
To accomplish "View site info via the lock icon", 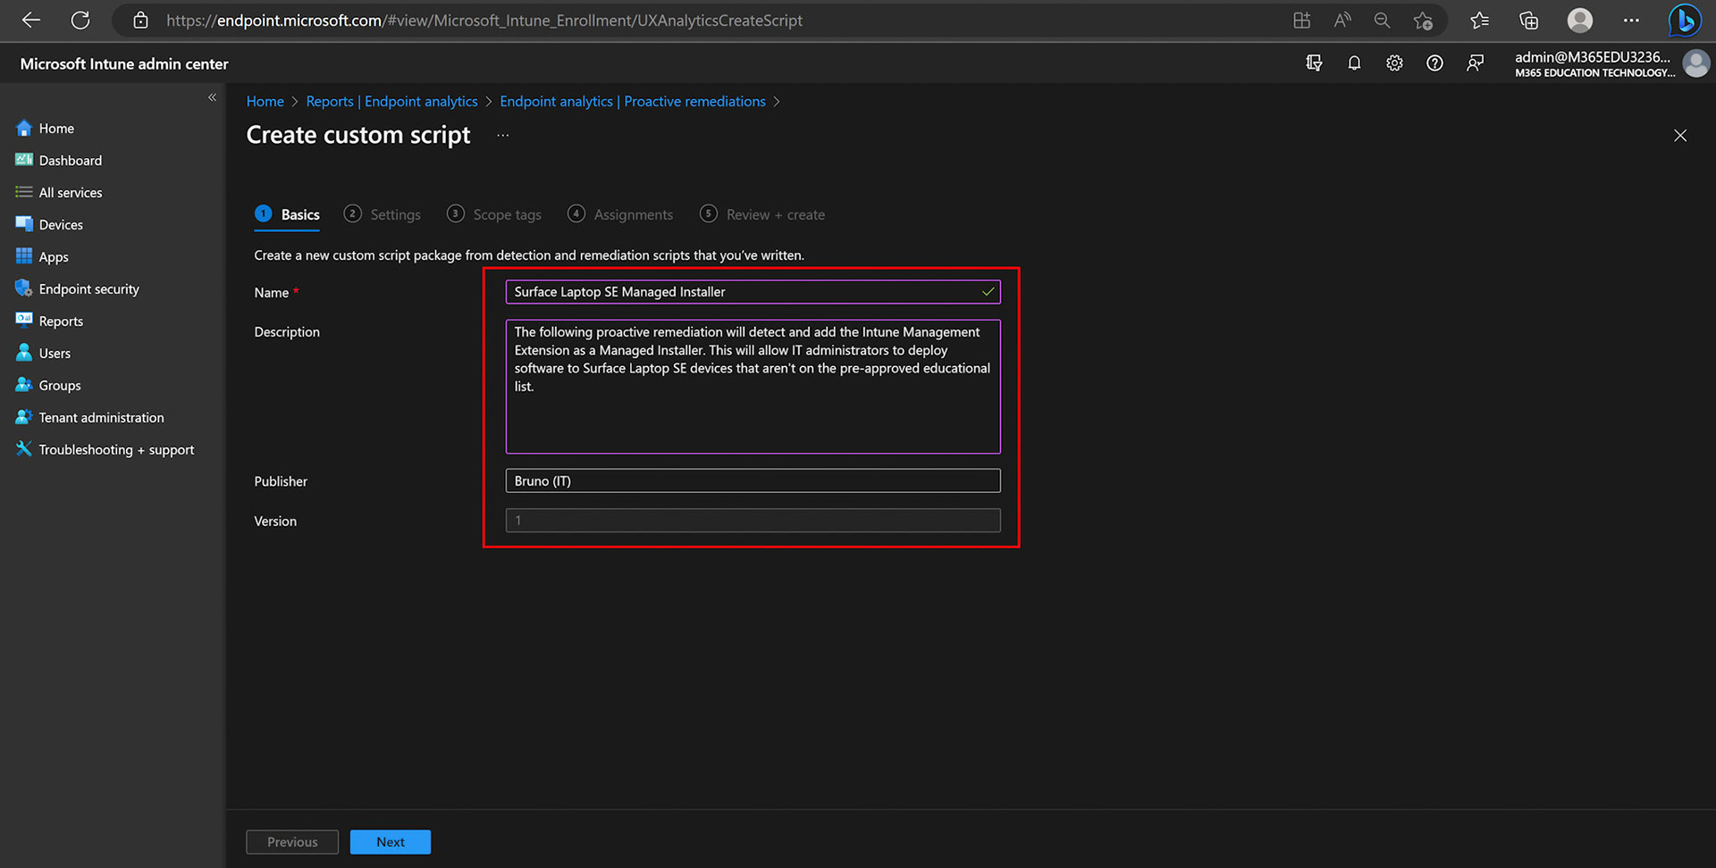I will [x=140, y=20].
